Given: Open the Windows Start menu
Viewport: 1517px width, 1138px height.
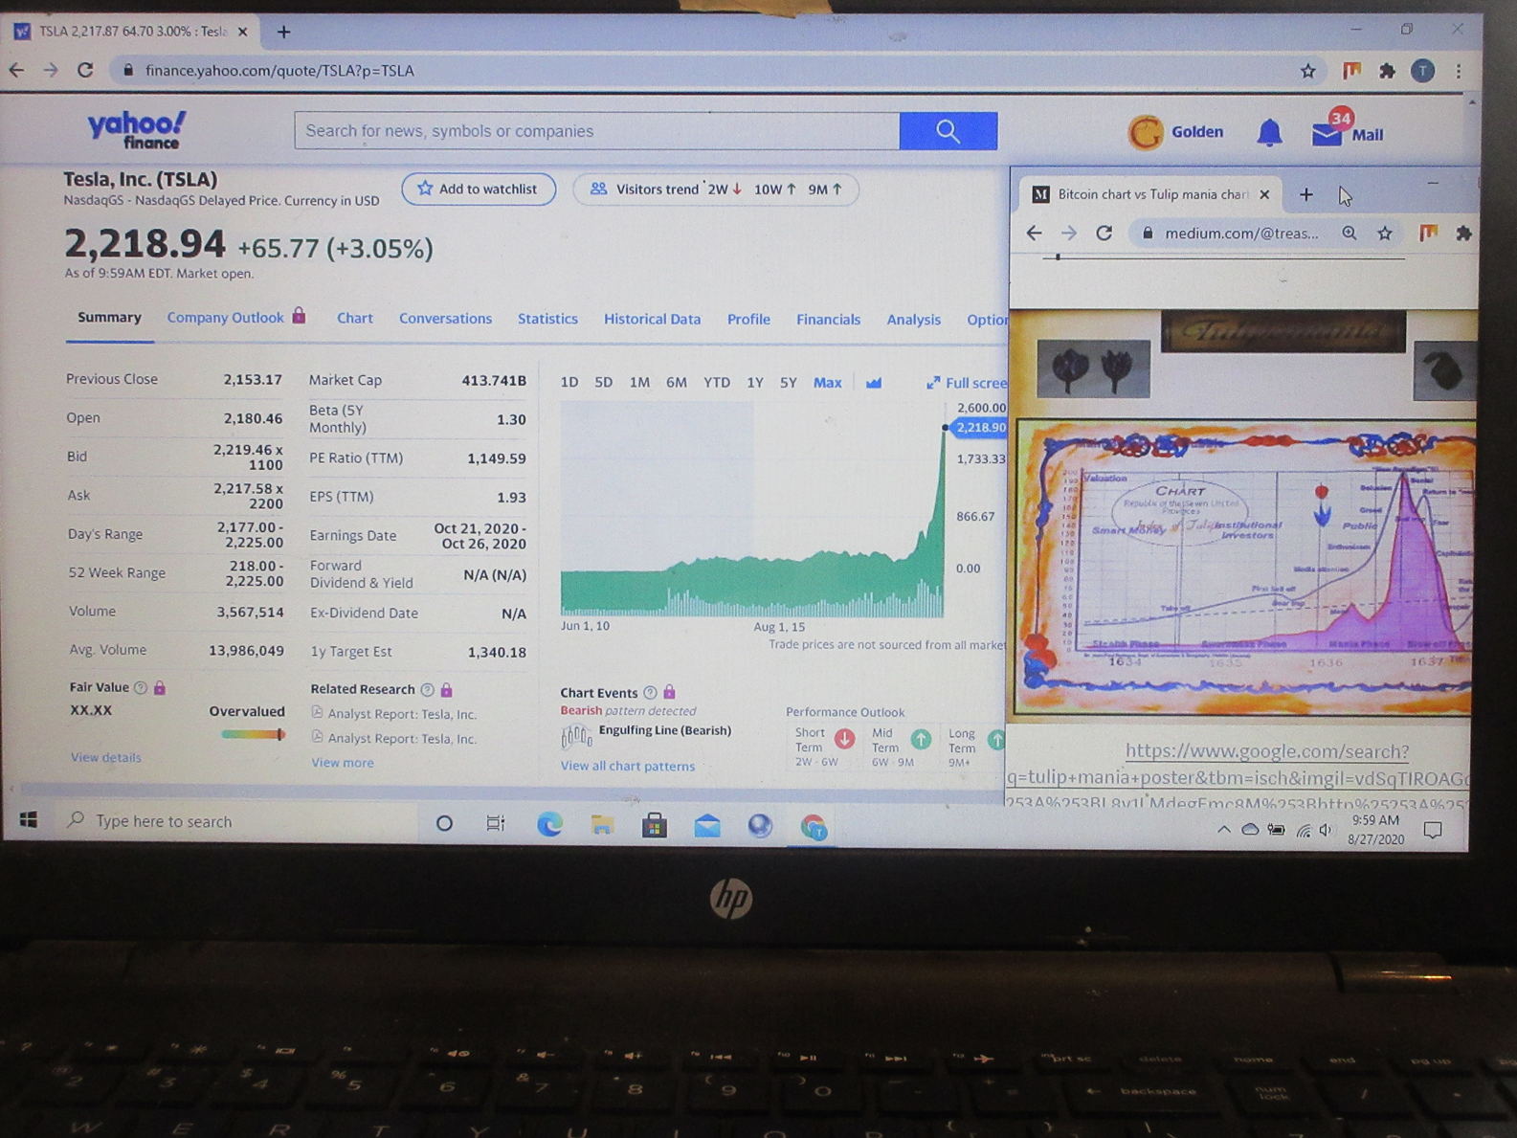Looking at the screenshot, I should (29, 820).
